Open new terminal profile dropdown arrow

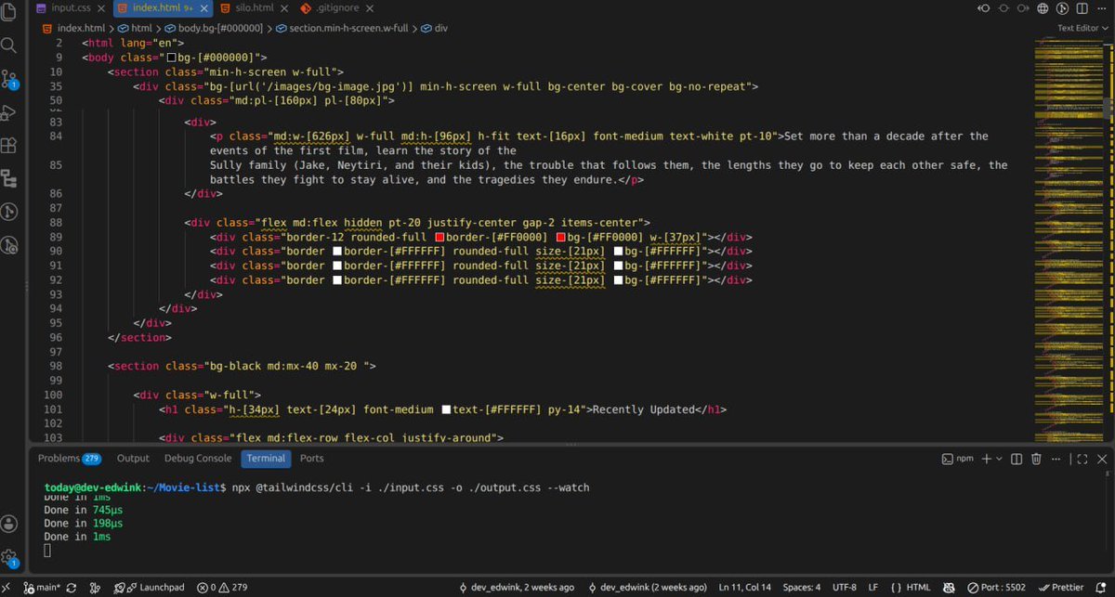point(1000,459)
